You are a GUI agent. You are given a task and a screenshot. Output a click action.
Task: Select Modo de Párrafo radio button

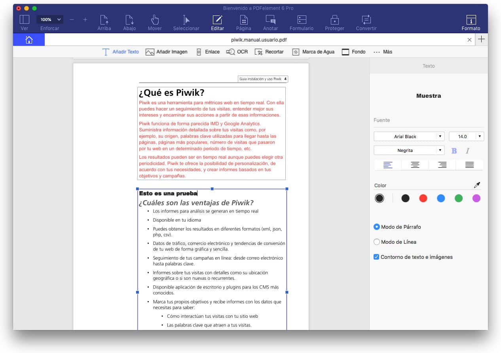point(377,227)
